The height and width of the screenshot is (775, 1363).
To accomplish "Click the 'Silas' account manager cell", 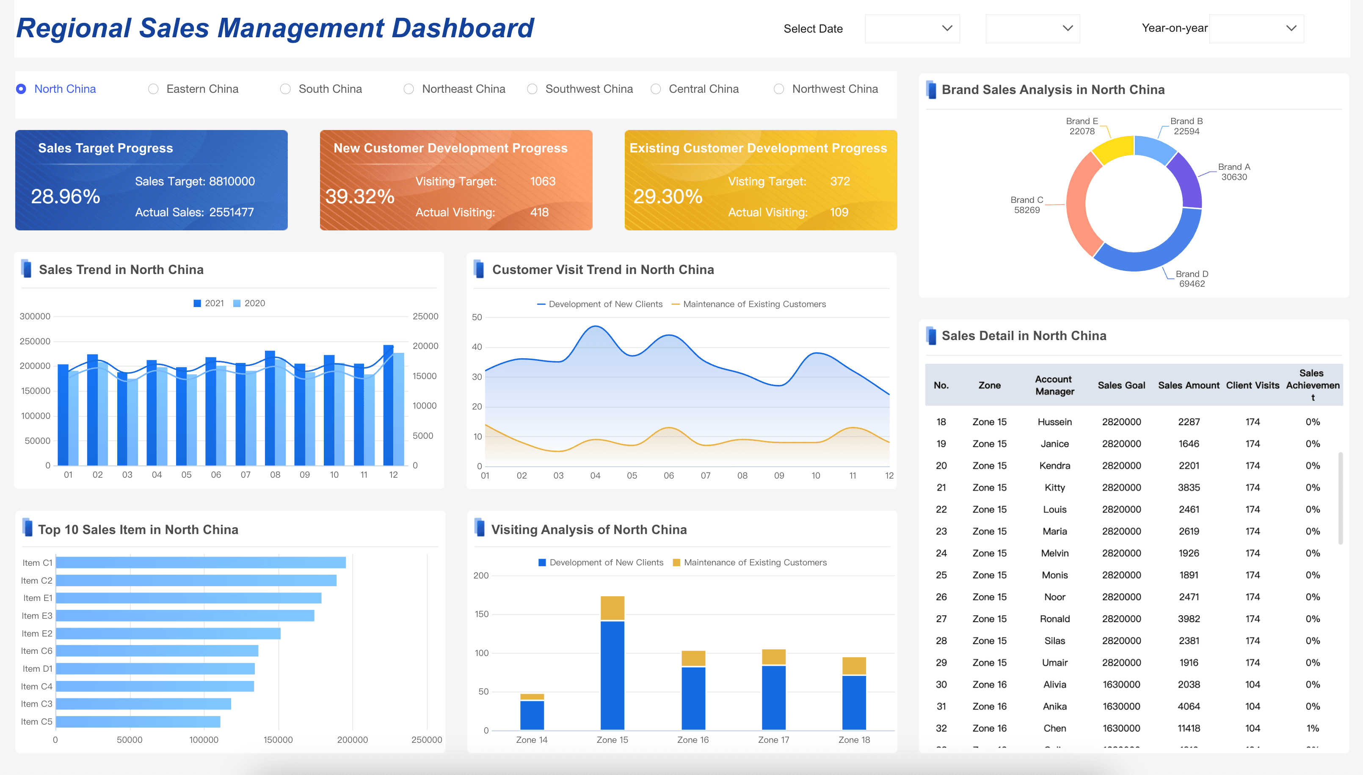I will 1054,641.
